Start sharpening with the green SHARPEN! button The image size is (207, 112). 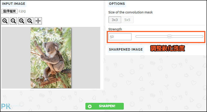105,106
